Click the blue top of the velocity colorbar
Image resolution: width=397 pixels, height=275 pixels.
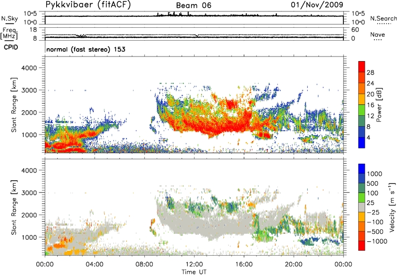coord(362,169)
